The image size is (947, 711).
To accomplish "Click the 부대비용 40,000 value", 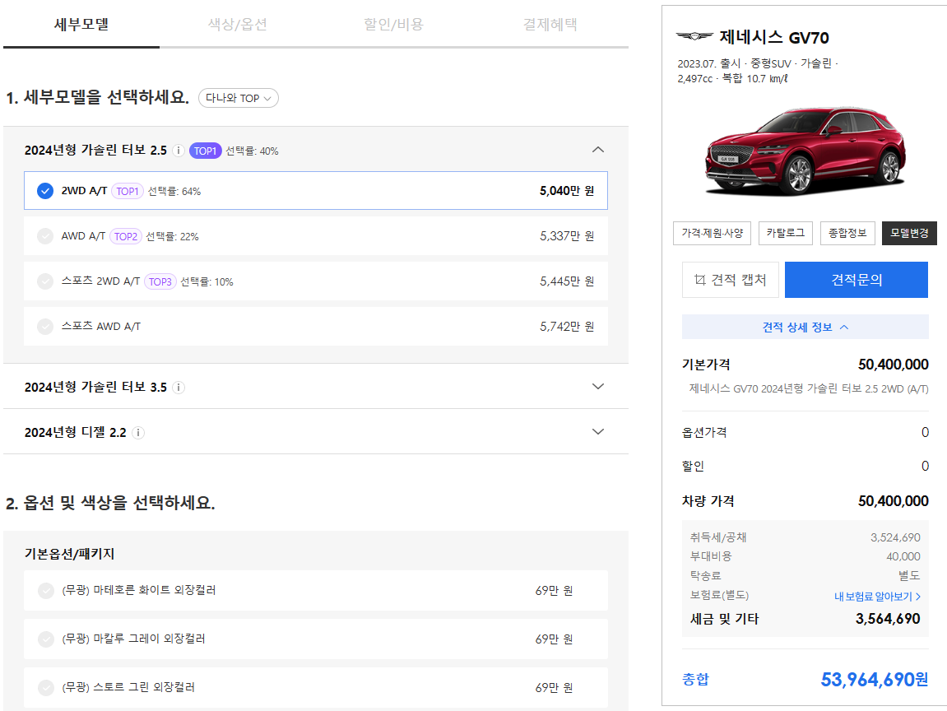I will [903, 556].
